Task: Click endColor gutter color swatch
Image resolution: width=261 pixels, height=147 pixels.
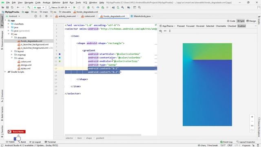Action: 60,61
